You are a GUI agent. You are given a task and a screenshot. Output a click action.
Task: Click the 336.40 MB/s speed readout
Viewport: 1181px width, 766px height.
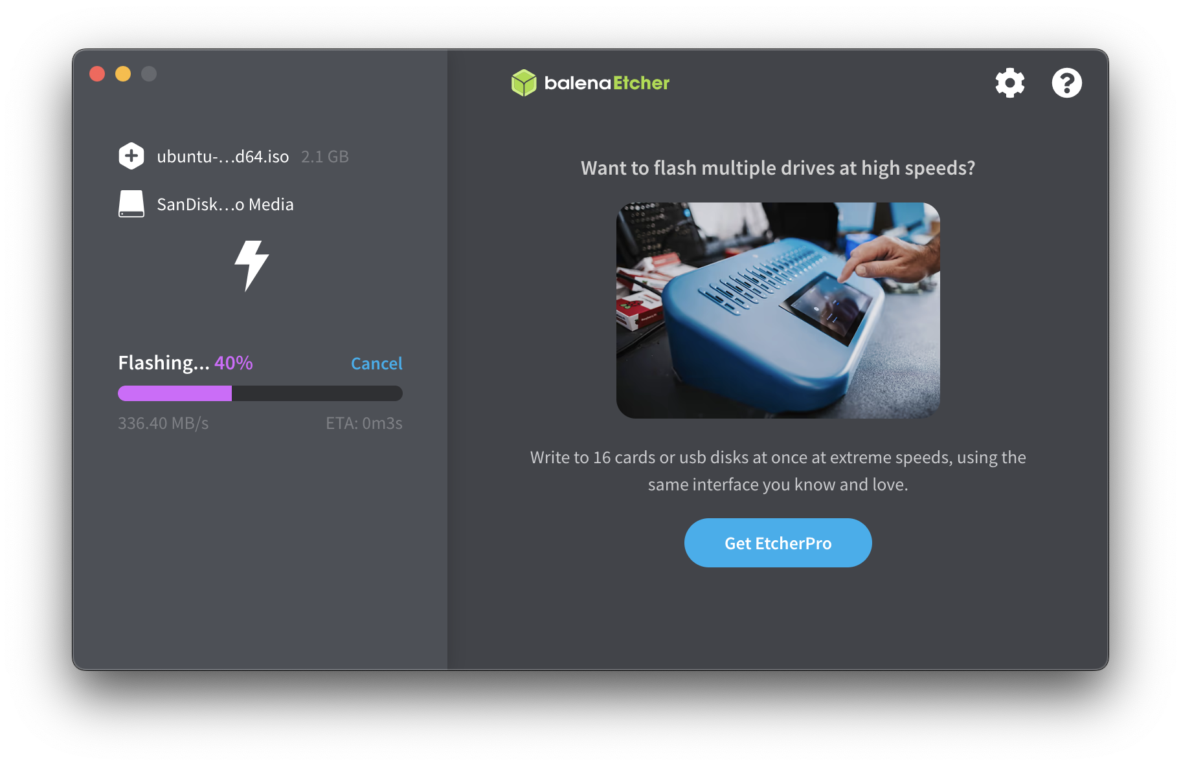click(163, 423)
